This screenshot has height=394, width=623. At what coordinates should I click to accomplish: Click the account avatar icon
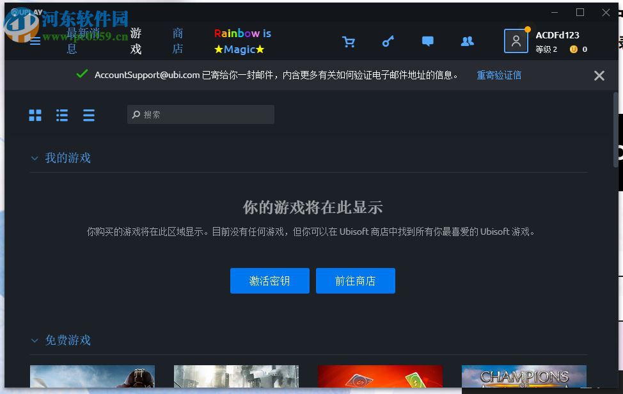point(516,41)
